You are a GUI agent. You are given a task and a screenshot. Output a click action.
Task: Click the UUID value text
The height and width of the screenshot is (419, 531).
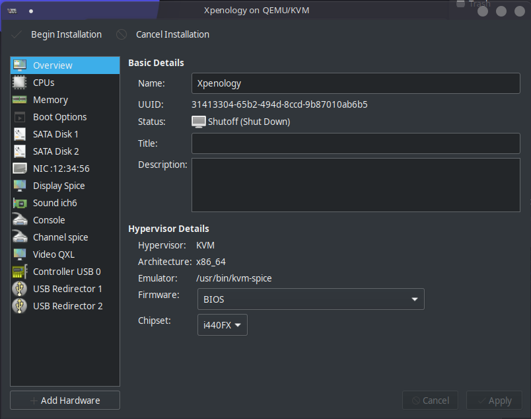(279, 104)
